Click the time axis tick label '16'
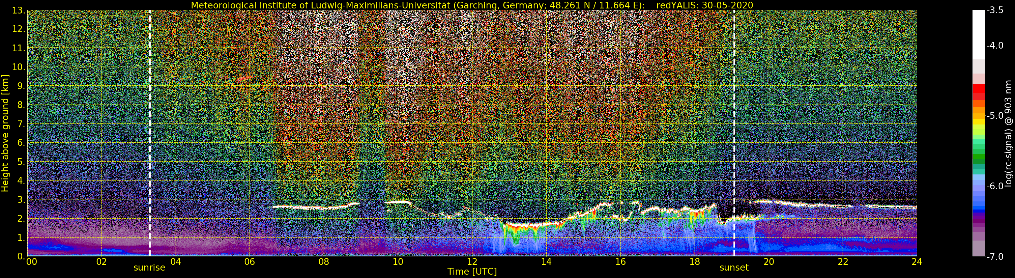Viewport: 1015px width, 278px height. [620, 262]
